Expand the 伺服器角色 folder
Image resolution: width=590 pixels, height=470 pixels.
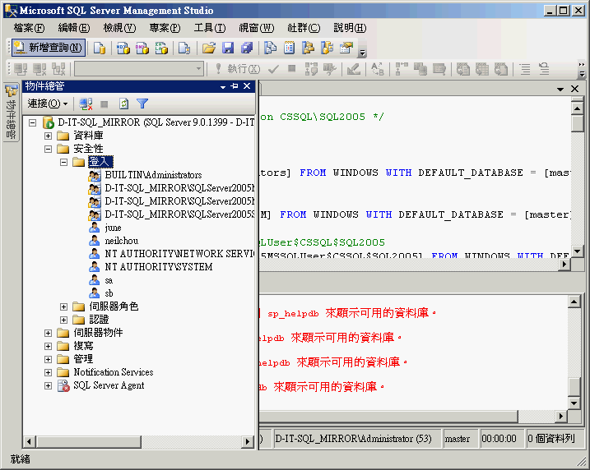[x=63, y=306]
